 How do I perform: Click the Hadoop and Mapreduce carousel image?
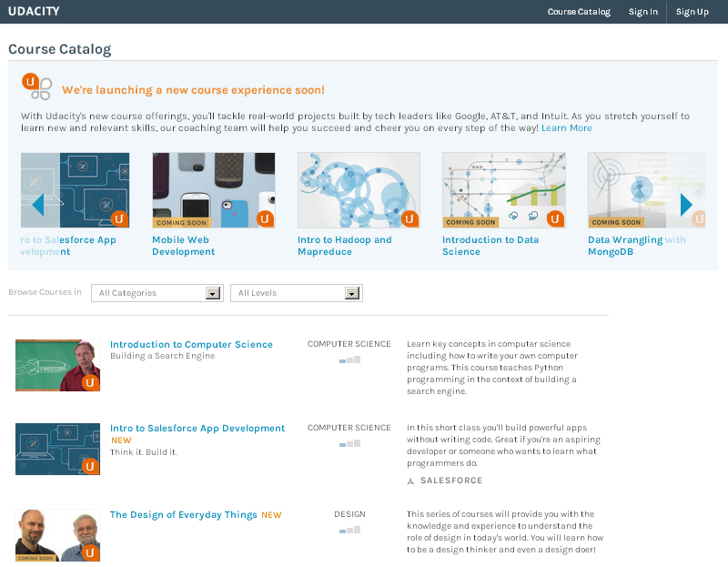coord(359,190)
